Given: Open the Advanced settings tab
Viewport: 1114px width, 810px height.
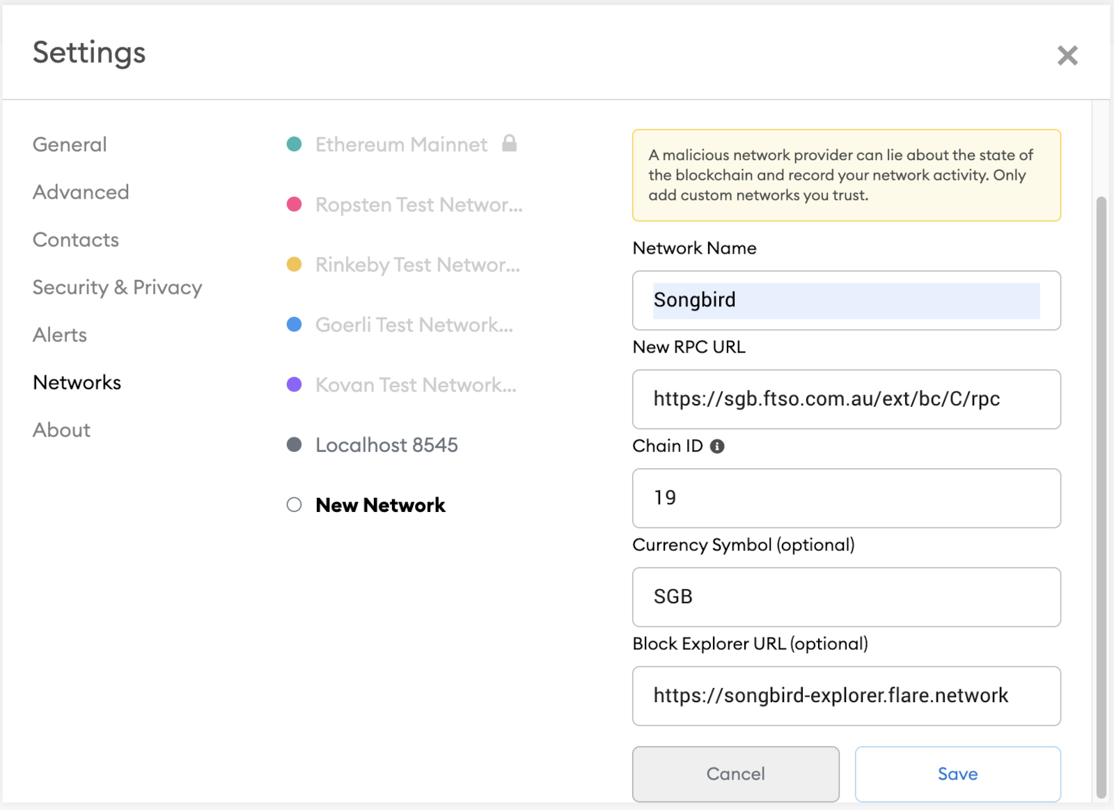Looking at the screenshot, I should pos(81,192).
